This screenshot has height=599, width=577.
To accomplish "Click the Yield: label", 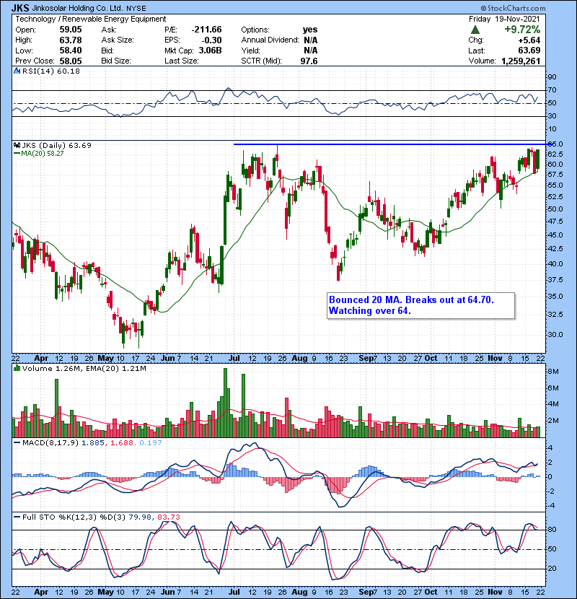I will (x=250, y=51).
